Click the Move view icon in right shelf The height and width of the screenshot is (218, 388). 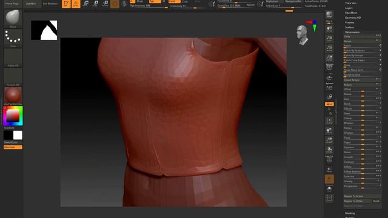(329, 131)
